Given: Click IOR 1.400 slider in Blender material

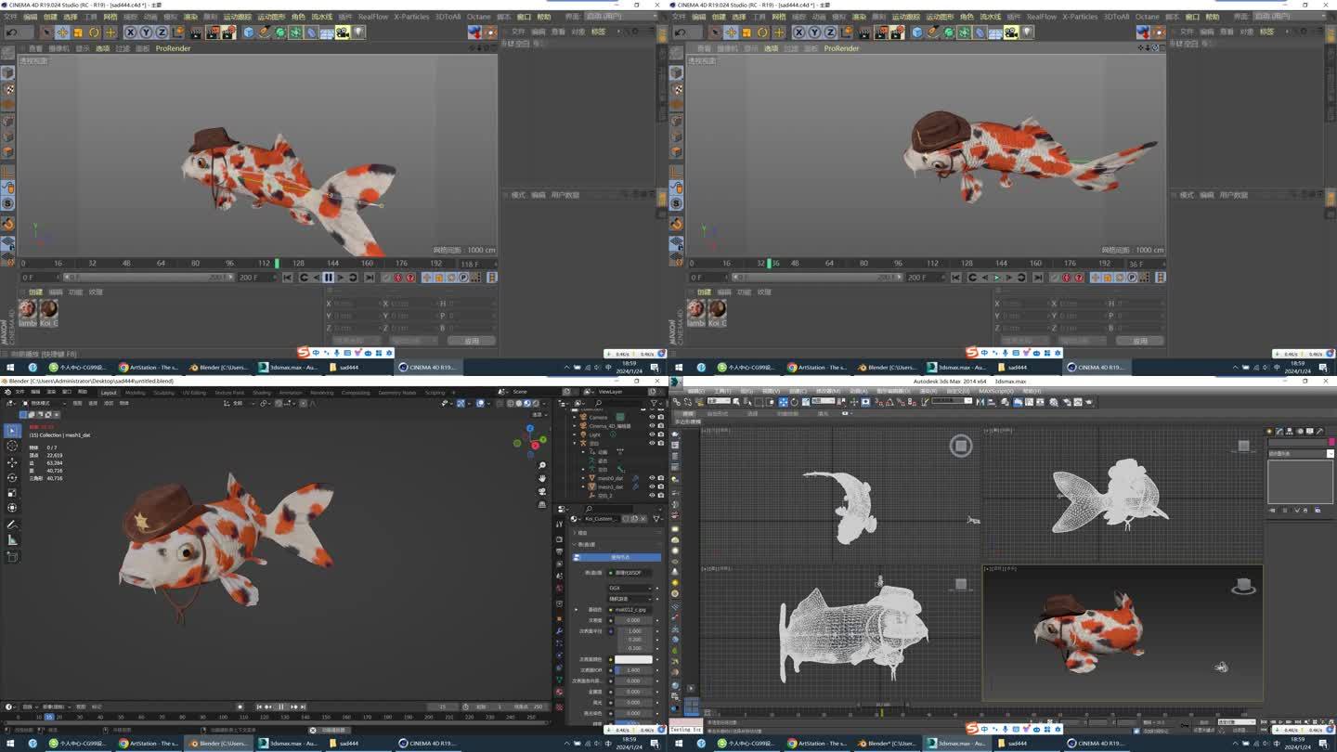Looking at the screenshot, I should coord(633,670).
